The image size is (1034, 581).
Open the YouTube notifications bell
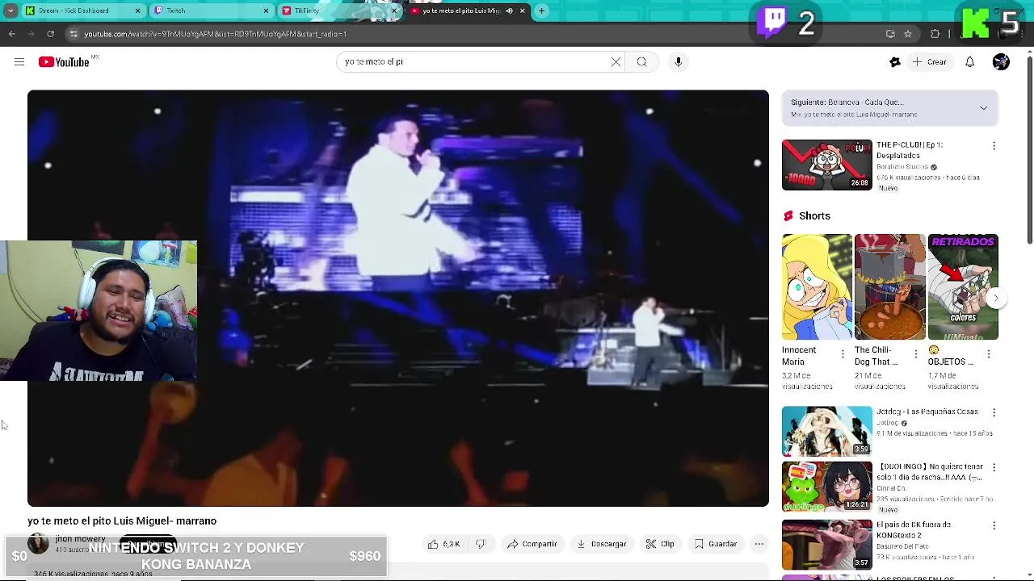[969, 62]
